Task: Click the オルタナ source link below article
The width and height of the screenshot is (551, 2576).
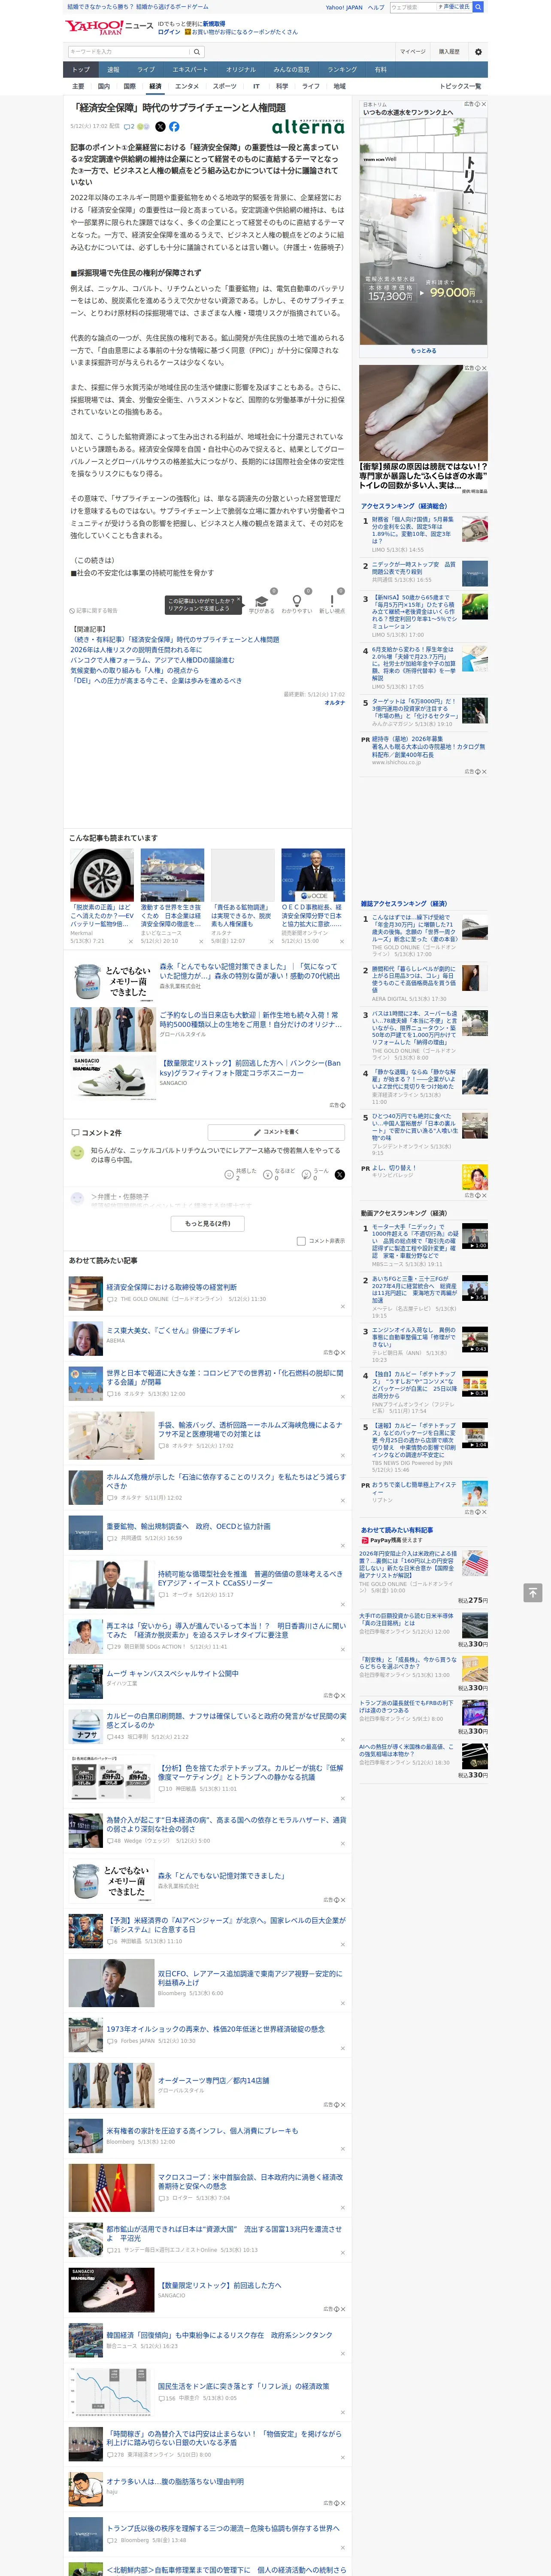Action: 334,703
